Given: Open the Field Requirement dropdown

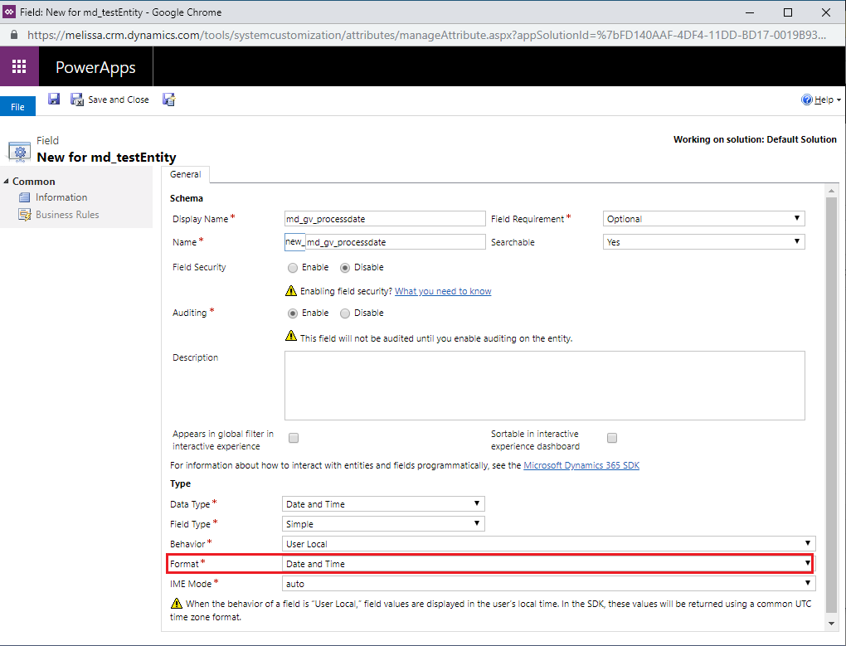Looking at the screenshot, I should tap(703, 218).
